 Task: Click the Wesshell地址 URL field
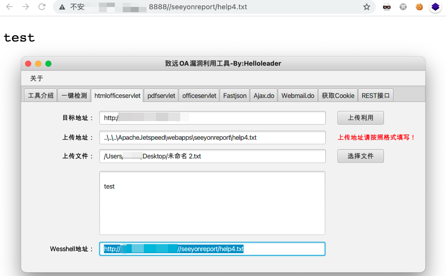click(212, 249)
